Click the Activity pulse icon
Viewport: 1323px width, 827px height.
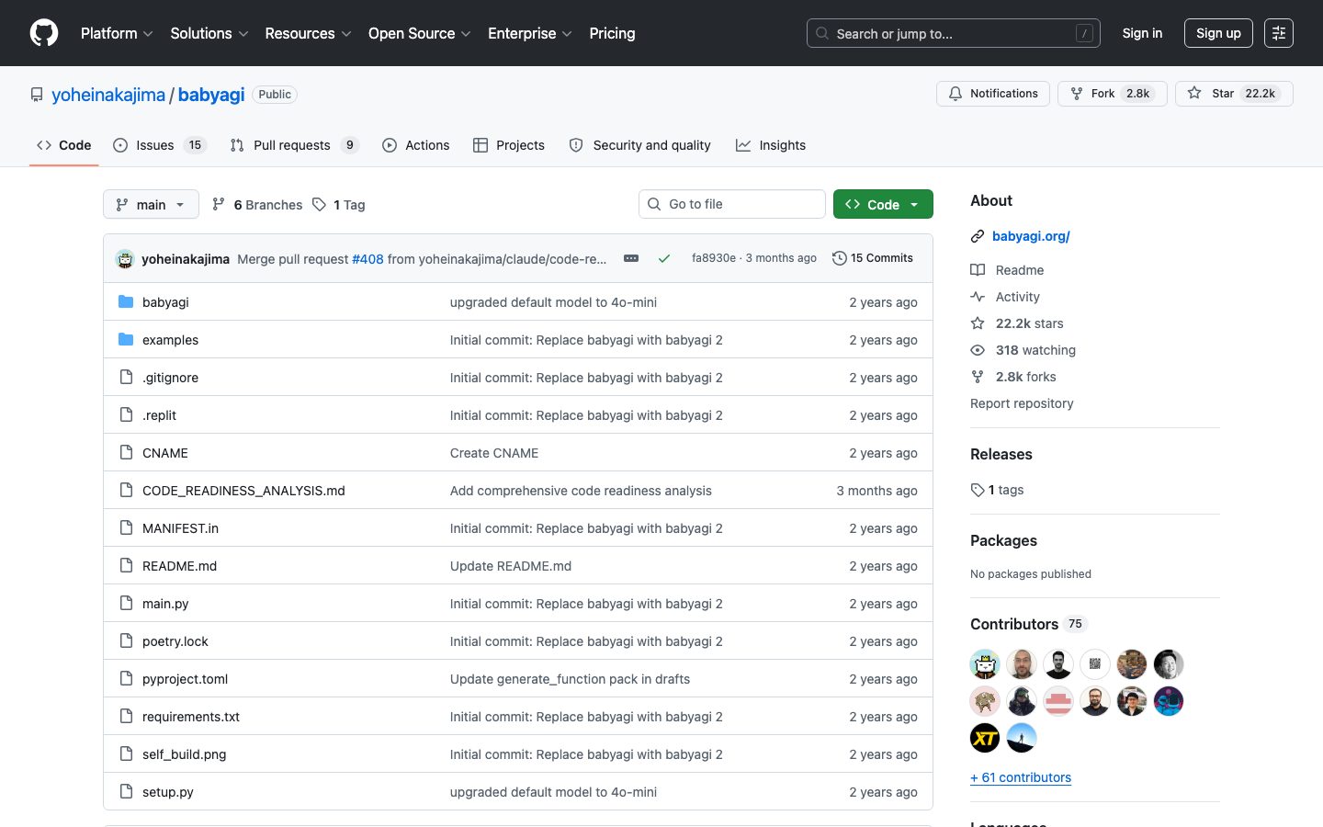click(978, 297)
